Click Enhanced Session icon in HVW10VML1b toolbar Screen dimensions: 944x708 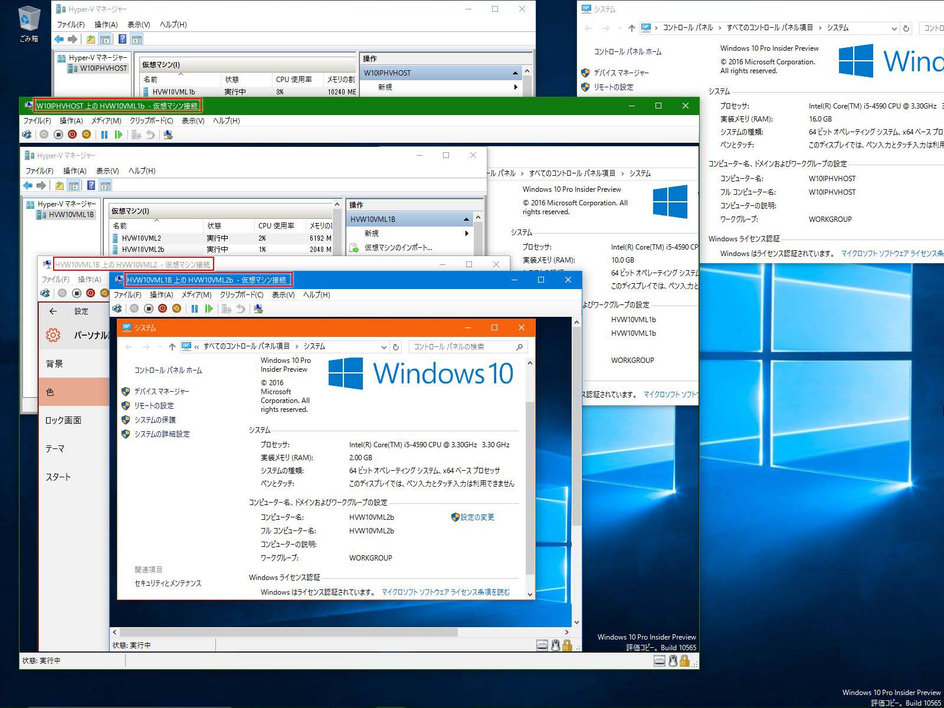point(168,135)
